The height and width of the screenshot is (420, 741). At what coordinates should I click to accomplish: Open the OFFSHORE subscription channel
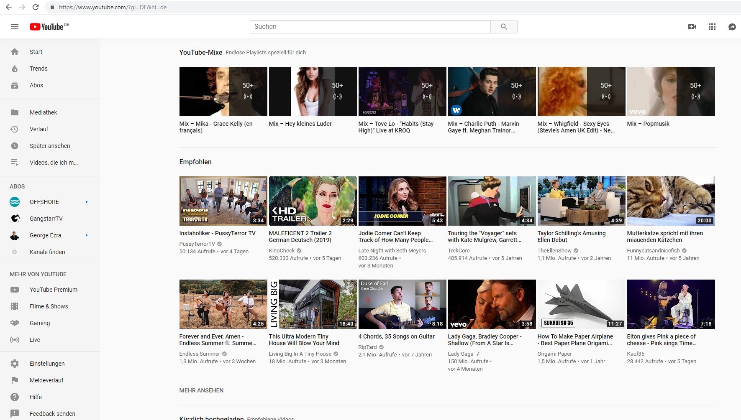click(44, 202)
